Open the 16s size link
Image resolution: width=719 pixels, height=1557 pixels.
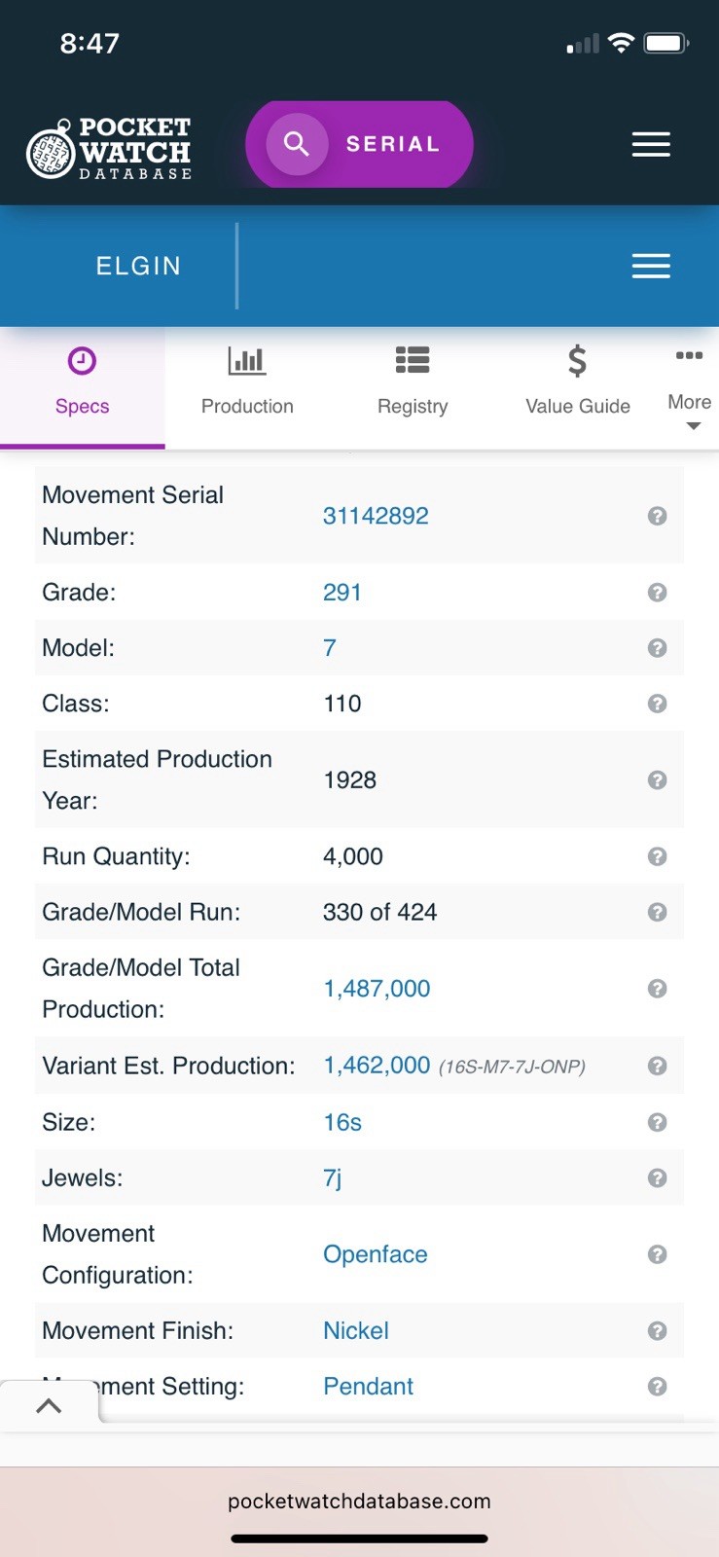pos(342,1122)
